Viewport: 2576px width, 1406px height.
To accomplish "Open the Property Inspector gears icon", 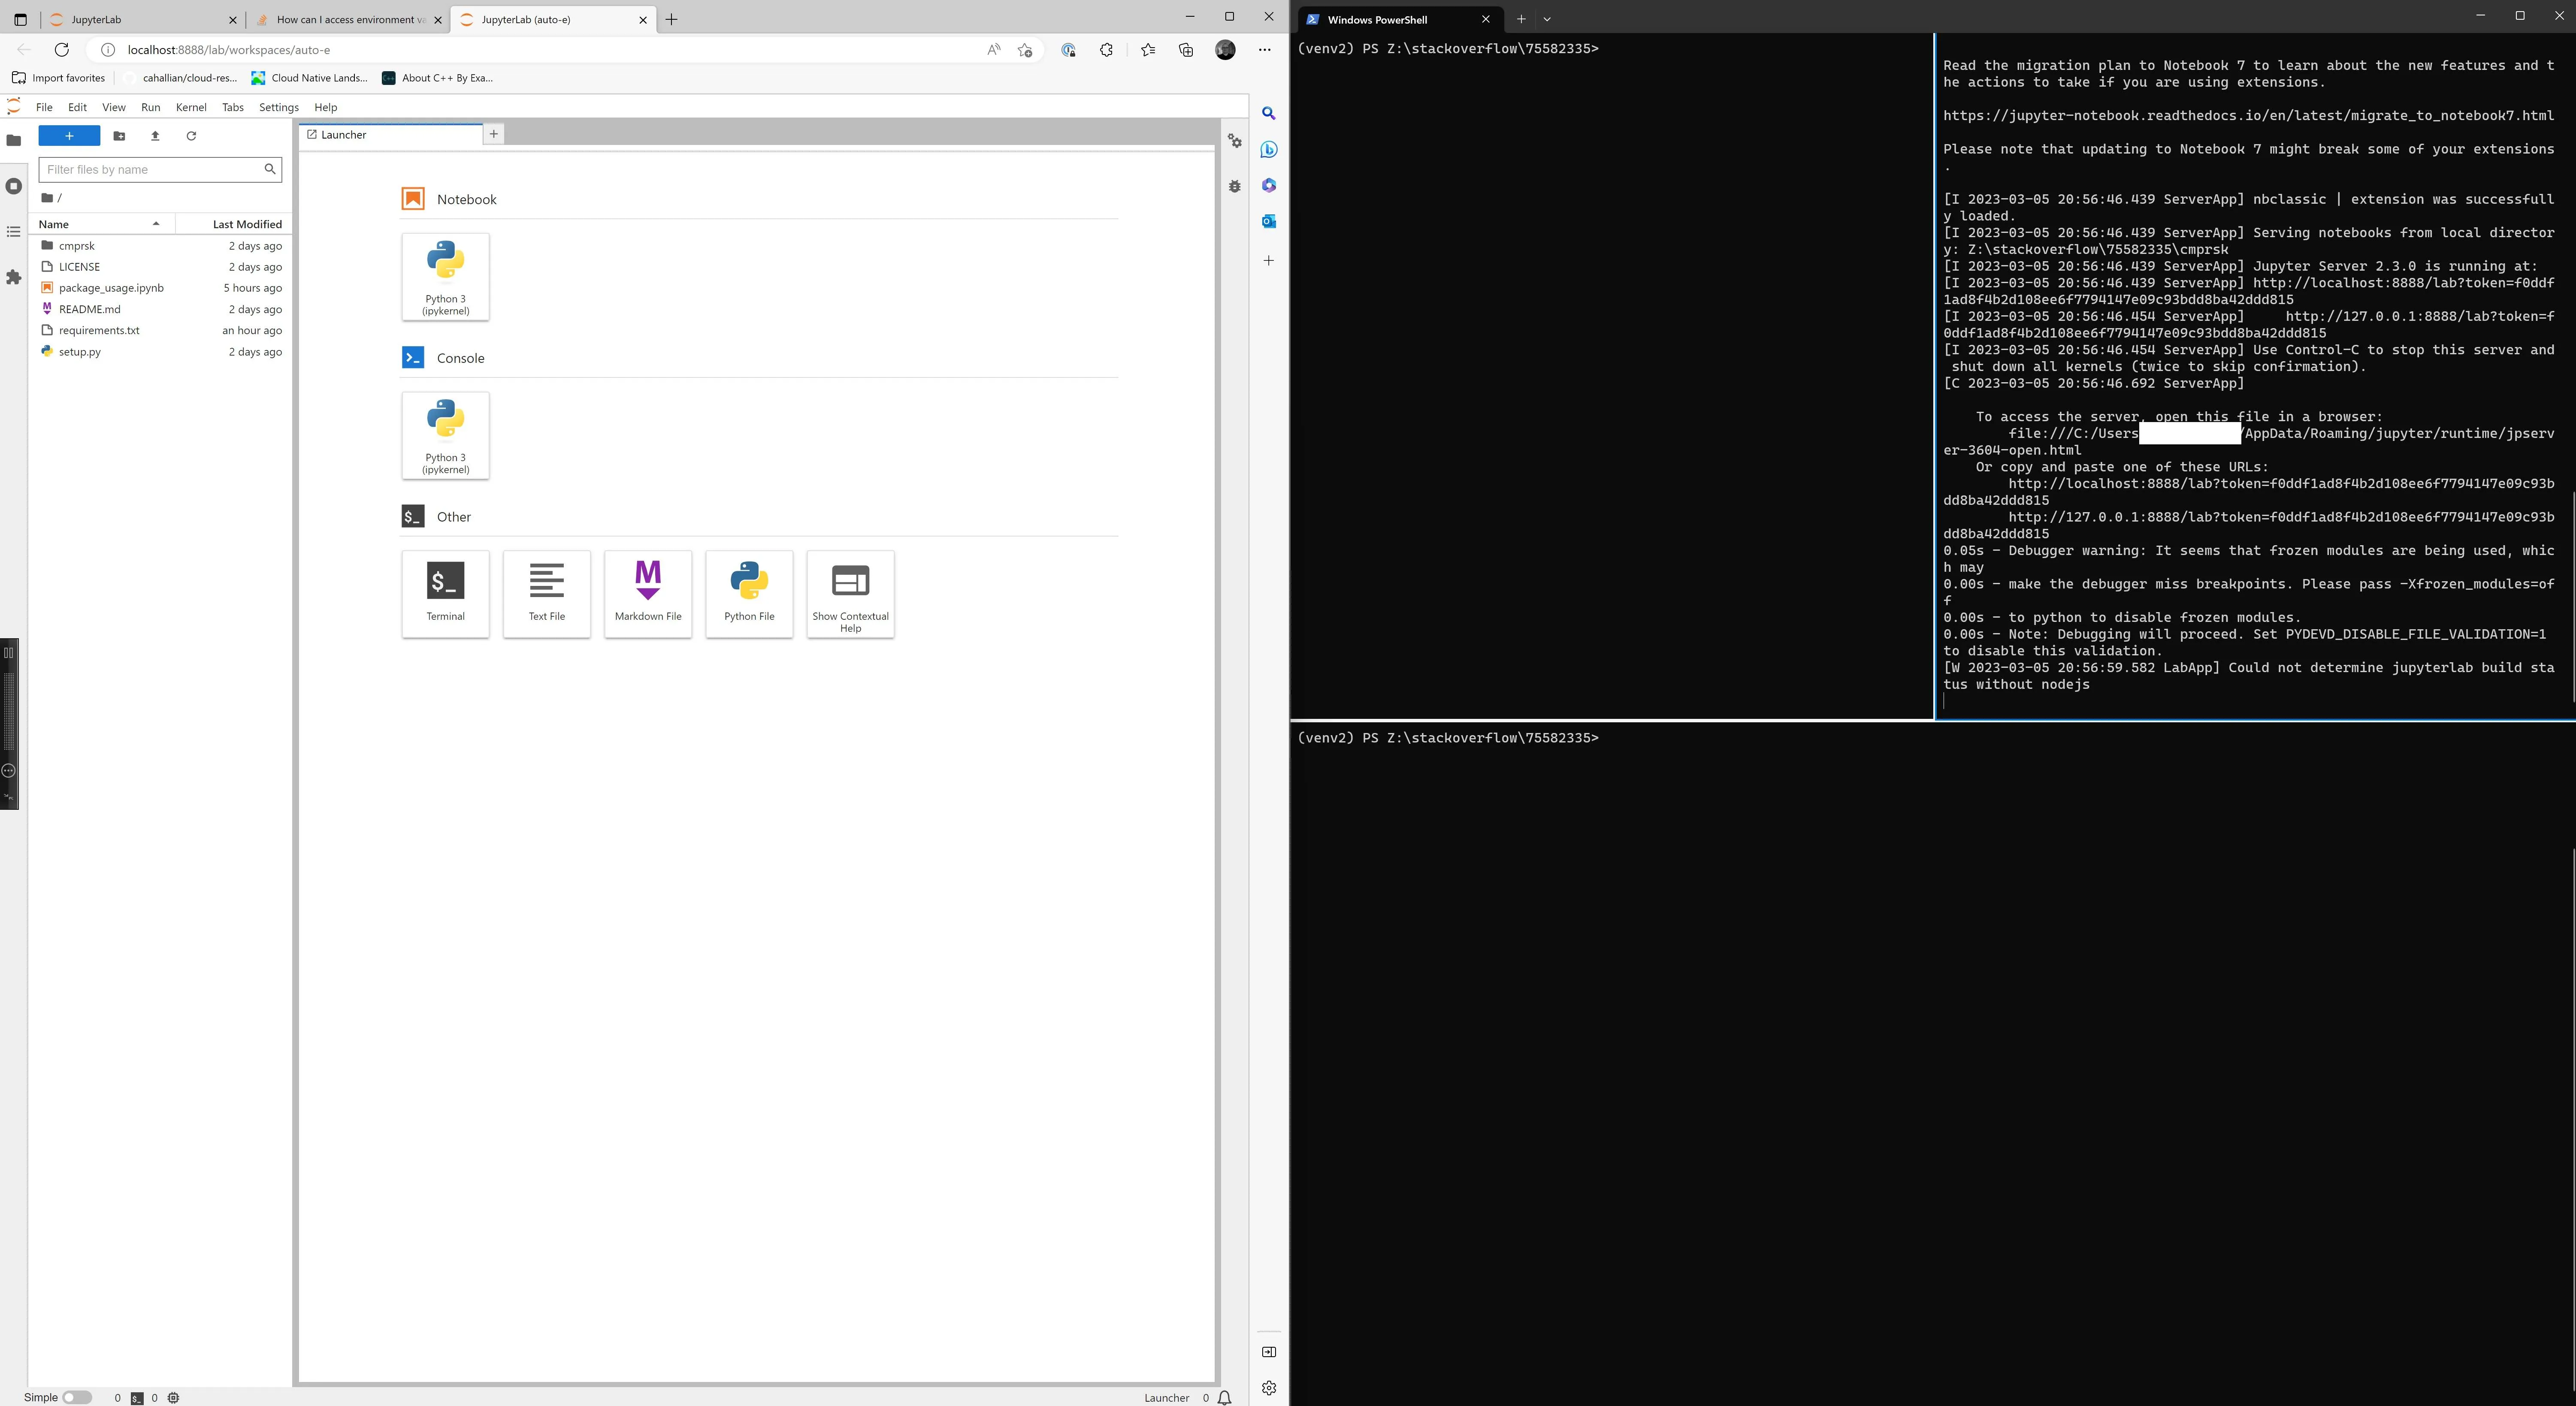I will [x=1235, y=142].
